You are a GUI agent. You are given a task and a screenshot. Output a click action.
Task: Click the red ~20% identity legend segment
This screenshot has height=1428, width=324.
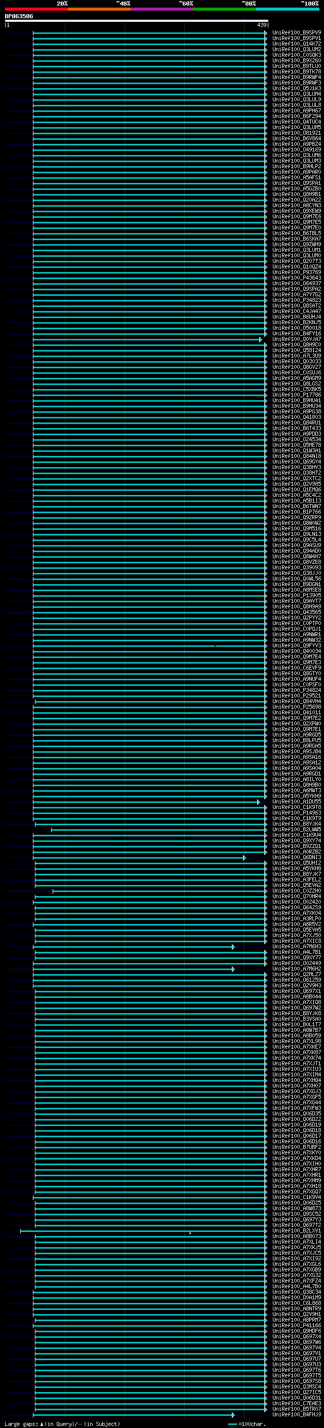pyautogui.click(x=36, y=9)
